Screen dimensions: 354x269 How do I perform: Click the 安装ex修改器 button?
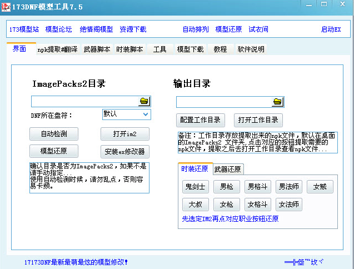[124, 151]
